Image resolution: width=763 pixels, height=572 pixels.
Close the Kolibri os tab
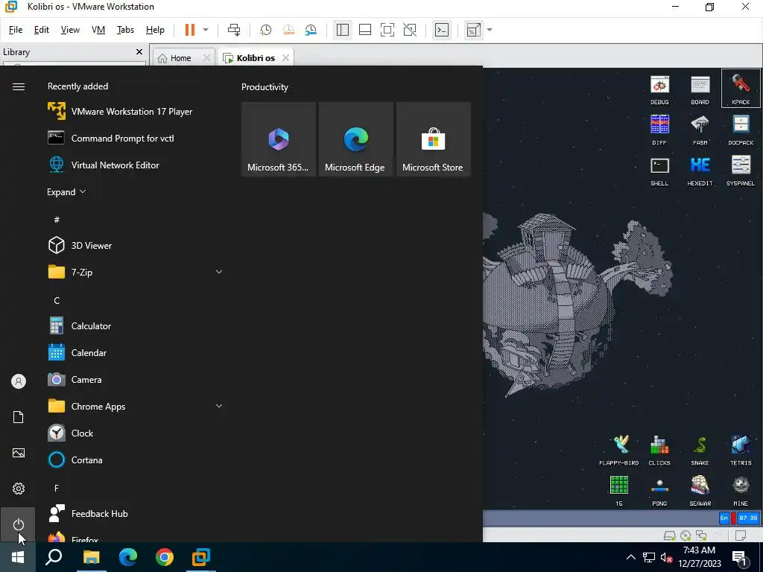tap(285, 58)
